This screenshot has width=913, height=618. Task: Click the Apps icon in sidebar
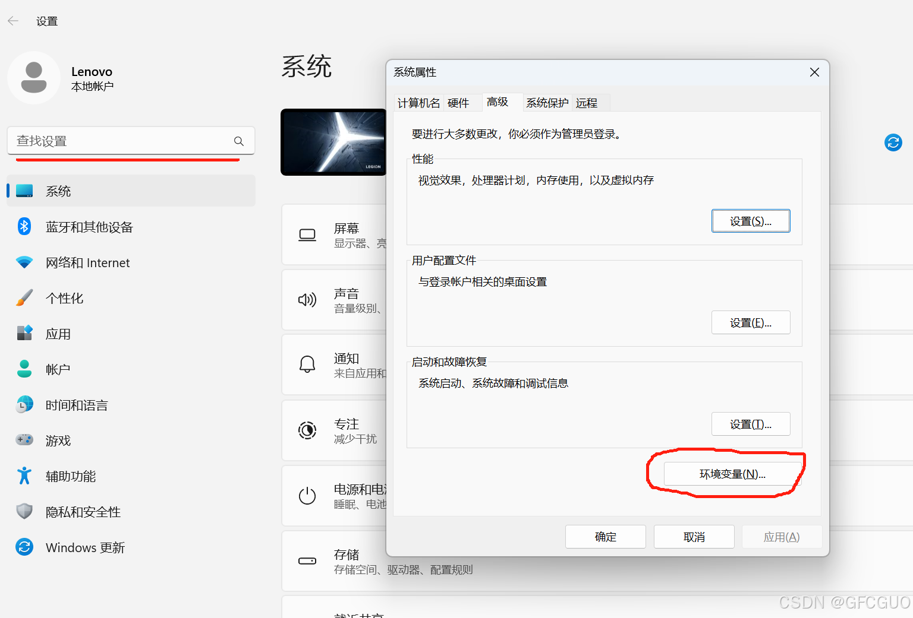[24, 333]
